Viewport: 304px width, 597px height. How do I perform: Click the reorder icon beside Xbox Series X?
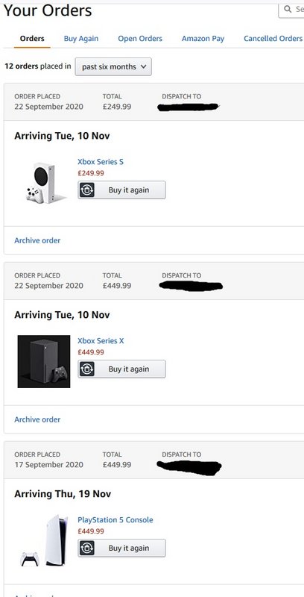tap(86, 369)
